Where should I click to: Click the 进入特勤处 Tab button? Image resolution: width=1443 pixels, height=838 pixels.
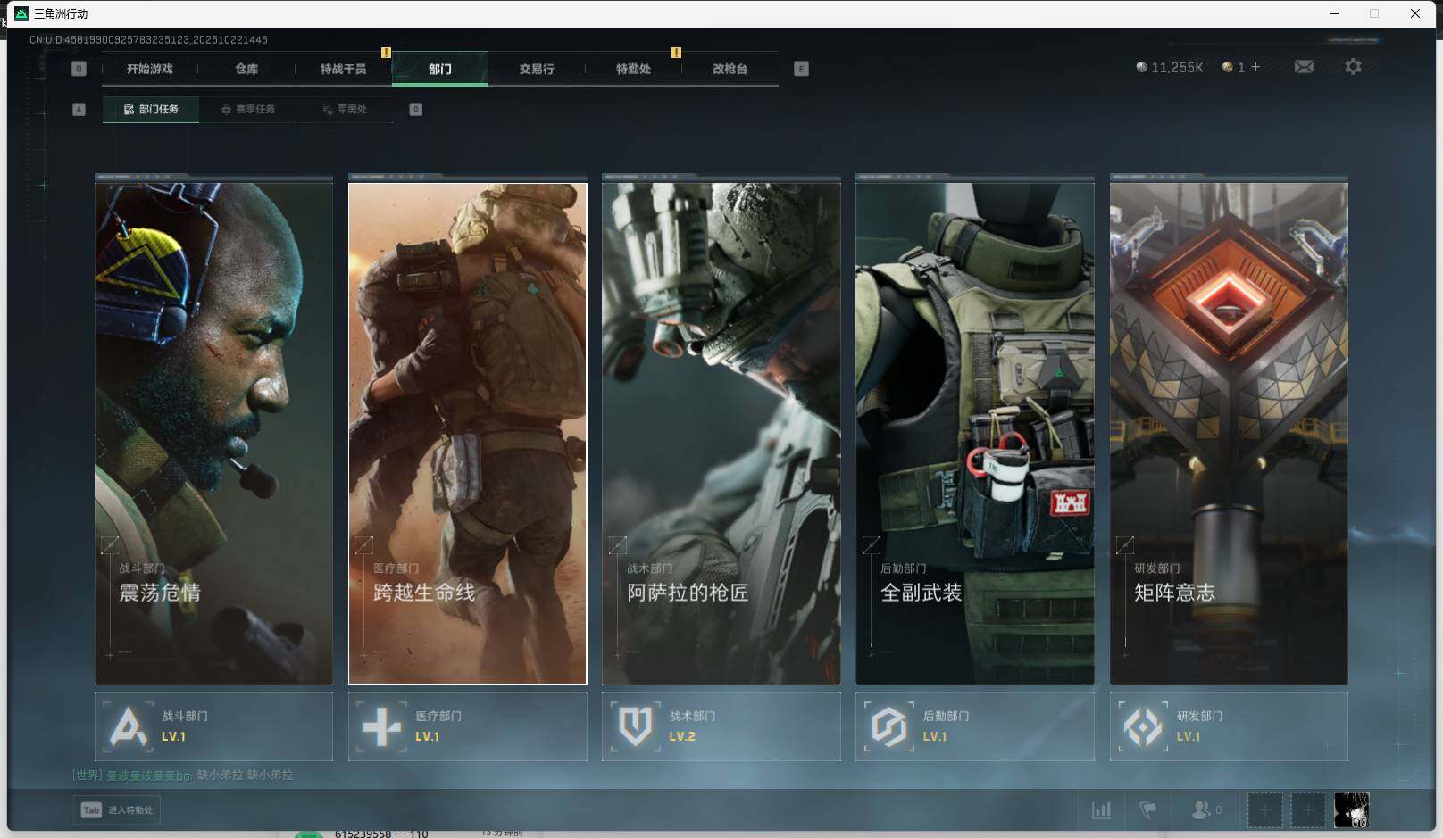(x=117, y=810)
